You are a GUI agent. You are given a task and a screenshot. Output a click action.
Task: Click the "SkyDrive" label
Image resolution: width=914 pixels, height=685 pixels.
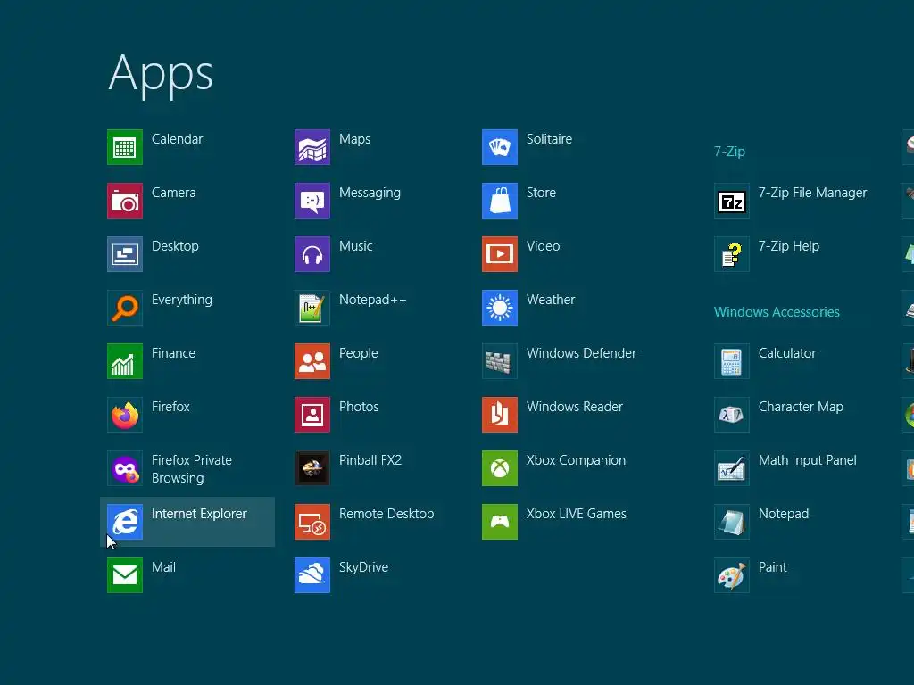pyautogui.click(x=364, y=568)
